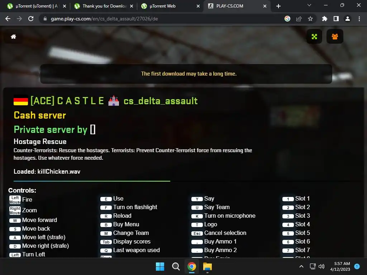This screenshot has width=367, height=275.
Task: Bookmark this page with the star icon
Action: tap(310, 19)
